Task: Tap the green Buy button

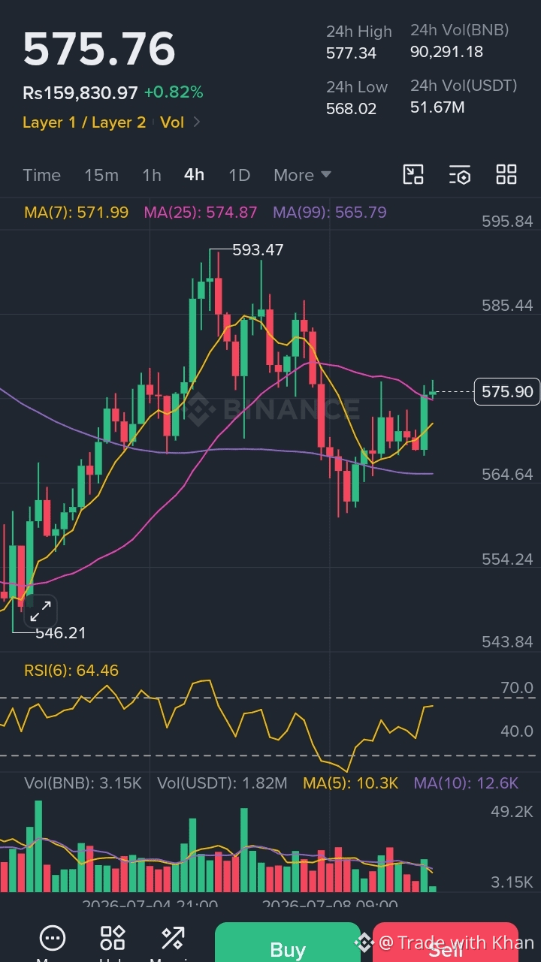Action: point(288,942)
